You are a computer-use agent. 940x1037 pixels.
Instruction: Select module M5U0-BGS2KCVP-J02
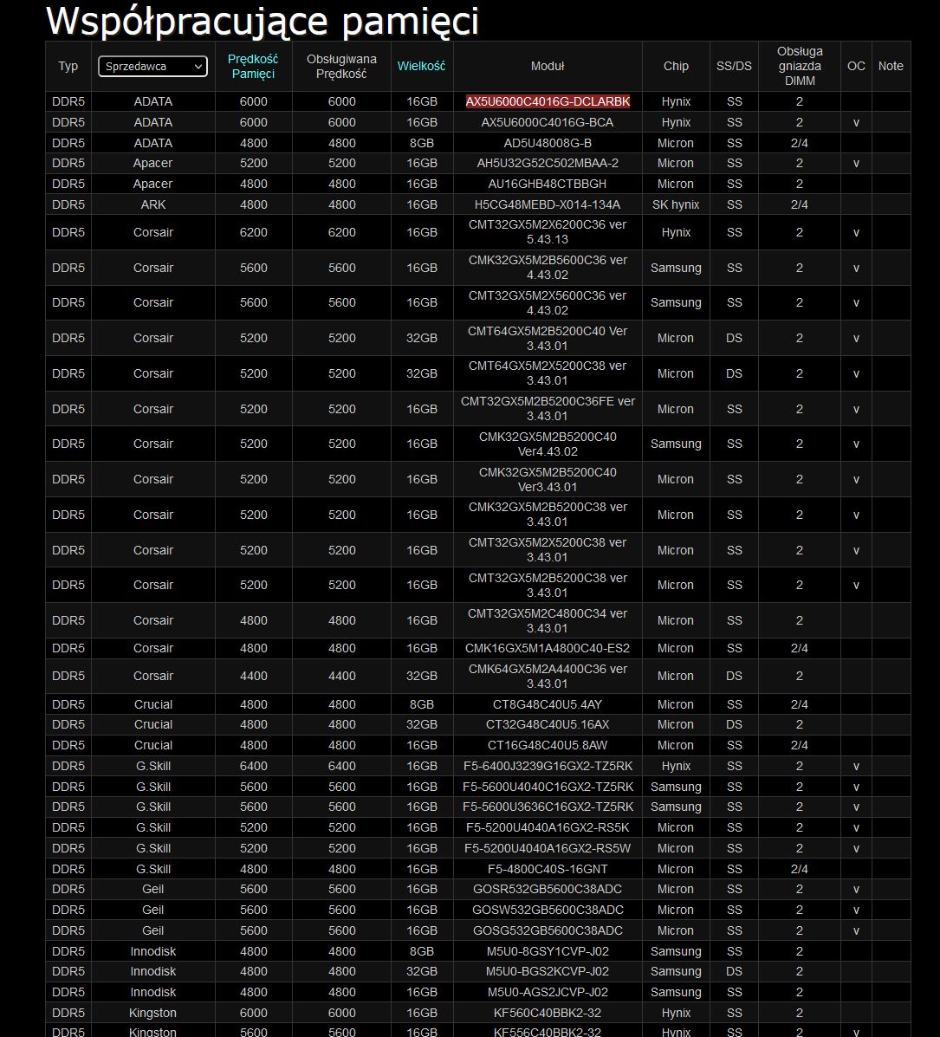(548, 971)
